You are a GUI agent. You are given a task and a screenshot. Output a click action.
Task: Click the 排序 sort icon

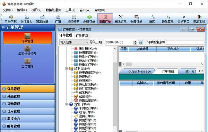(152, 17)
